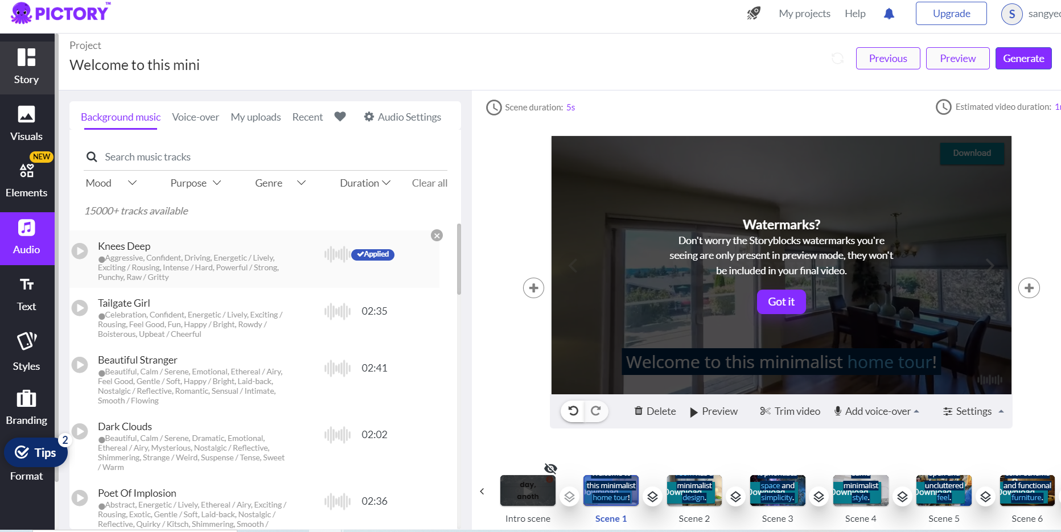The width and height of the screenshot is (1061, 532).
Task: Open transition between Intro and Scene 1
Action: tap(569, 497)
